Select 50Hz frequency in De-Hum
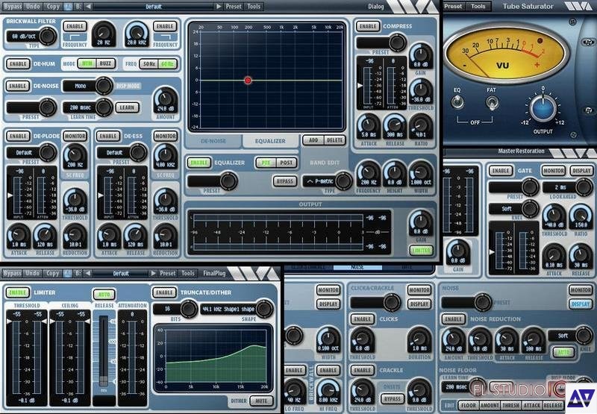 click(149, 64)
